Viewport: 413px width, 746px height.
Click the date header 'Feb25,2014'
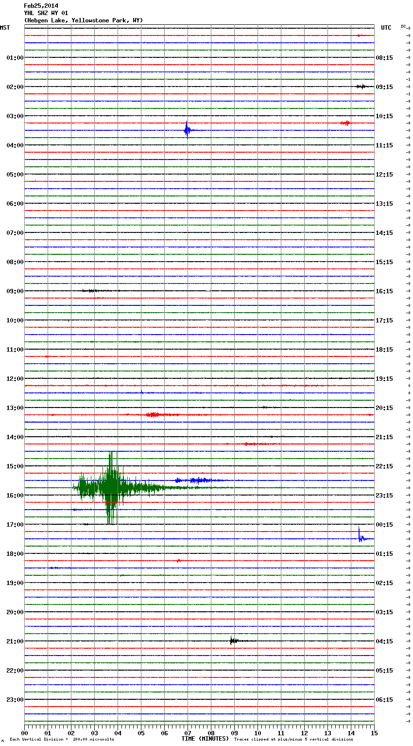pos(41,6)
